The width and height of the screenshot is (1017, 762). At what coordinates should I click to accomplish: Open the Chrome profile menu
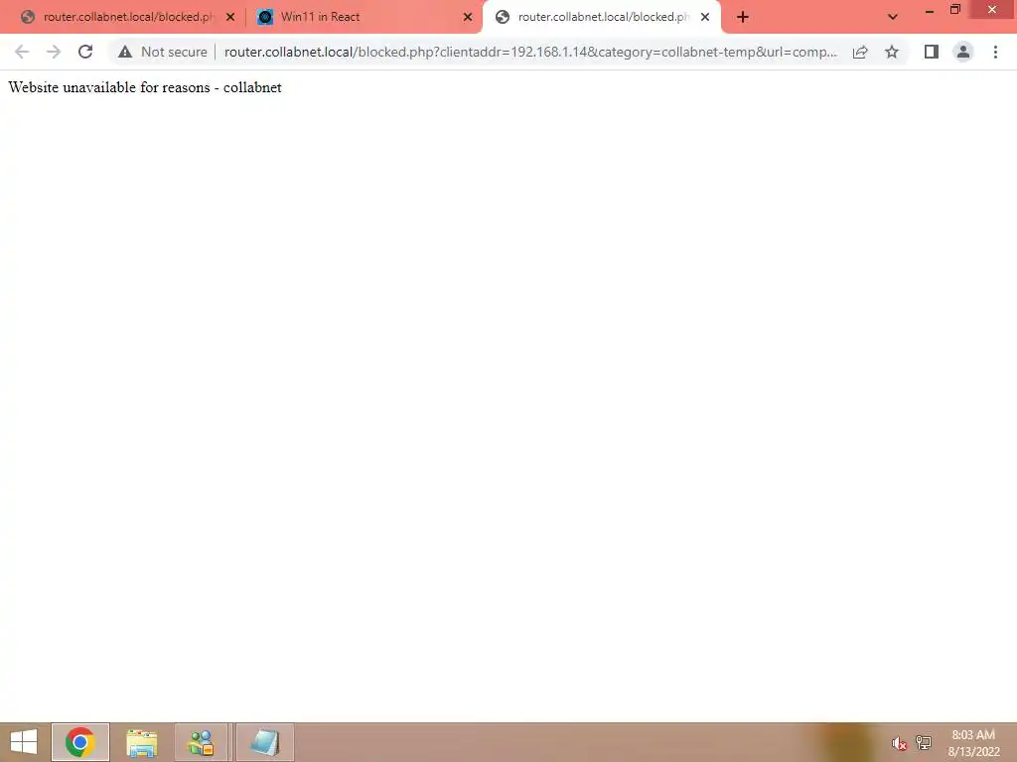[963, 52]
